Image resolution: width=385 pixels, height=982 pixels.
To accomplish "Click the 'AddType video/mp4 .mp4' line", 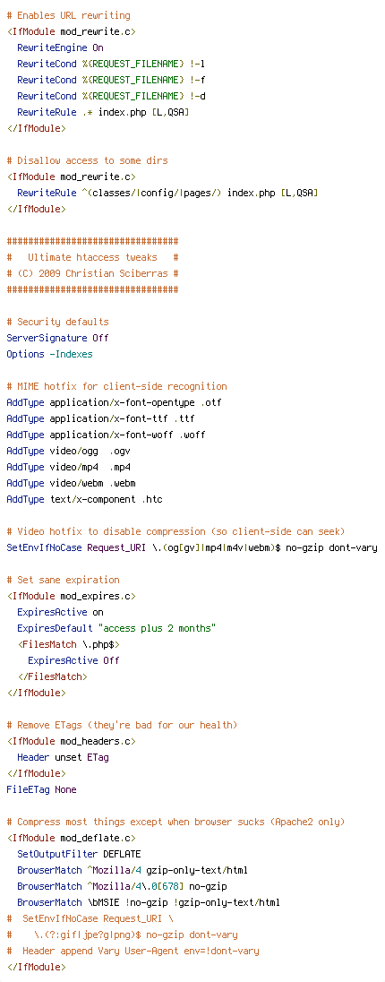I will (68, 467).
